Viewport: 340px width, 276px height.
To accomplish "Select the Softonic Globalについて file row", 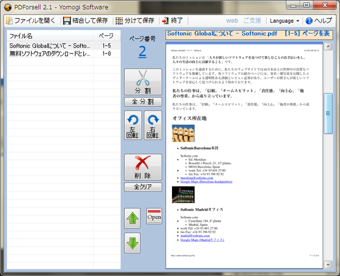I will [x=64, y=45].
